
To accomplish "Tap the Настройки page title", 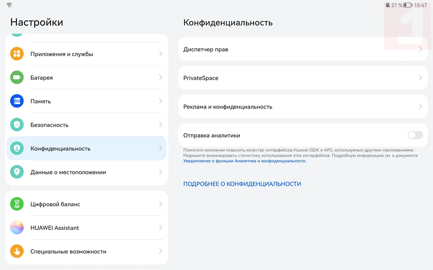I will click(37, 22).
